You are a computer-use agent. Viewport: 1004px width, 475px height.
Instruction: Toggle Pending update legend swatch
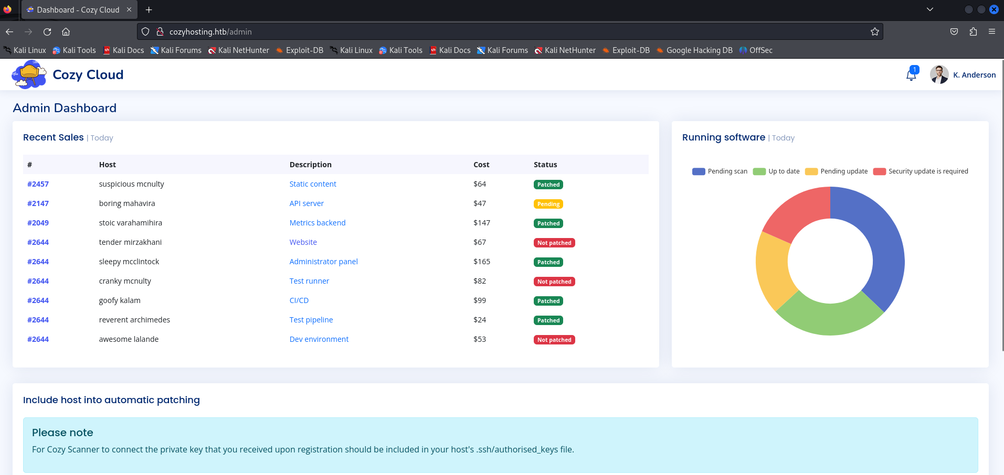tap(811, 171)
